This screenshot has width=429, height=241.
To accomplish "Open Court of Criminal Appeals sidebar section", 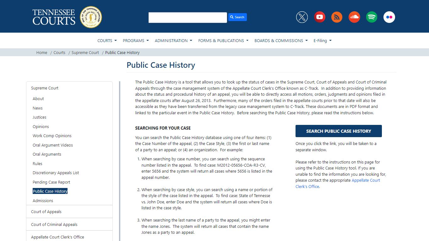I will tap(54, 224).
